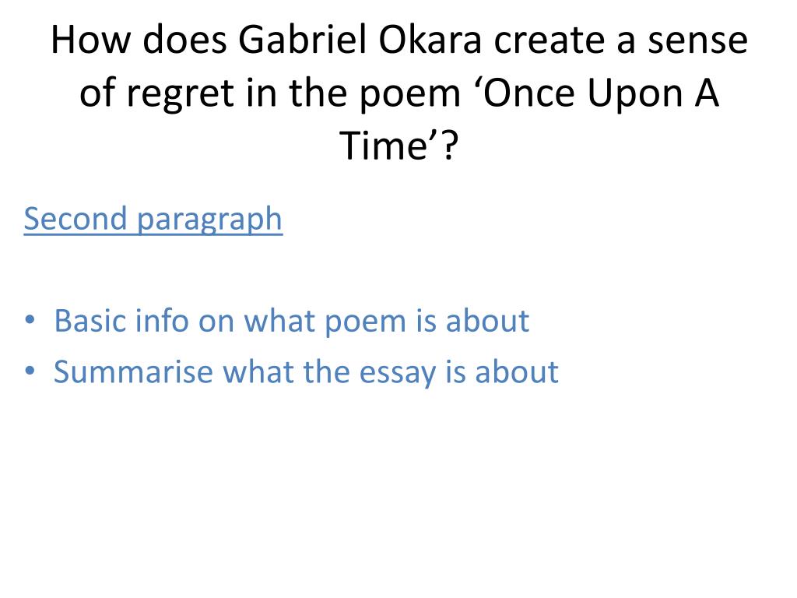Click the word 'Summarise' in second bullet
This screenshot has width=797, height=598.
click(x=133, y=372)
